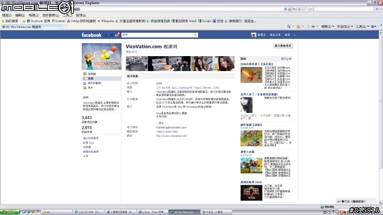Open the help question-mark dropdown in command bar
The image size is (383, 215).
374,26
